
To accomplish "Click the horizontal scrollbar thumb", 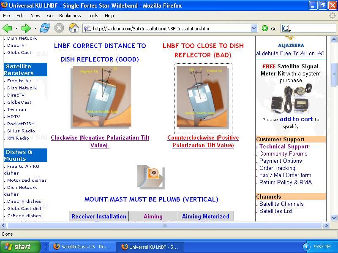I will click(x=165, y=226).
